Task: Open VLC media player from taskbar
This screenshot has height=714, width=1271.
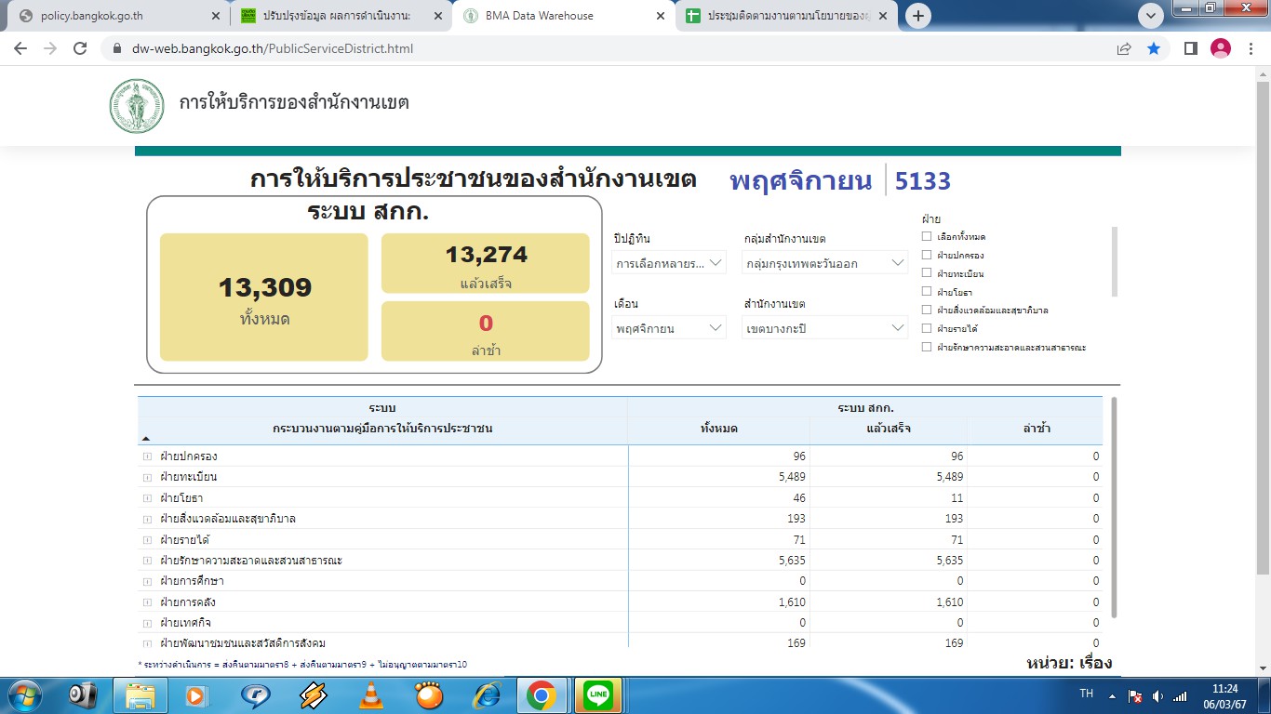Action: pyautogui.click(x=371, y=694)
